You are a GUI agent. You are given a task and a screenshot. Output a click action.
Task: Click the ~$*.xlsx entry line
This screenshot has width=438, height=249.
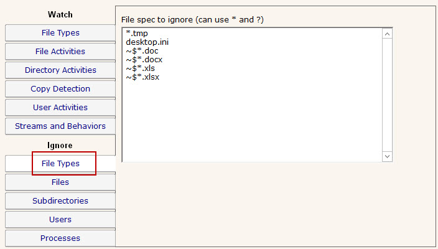pos(142,77)
